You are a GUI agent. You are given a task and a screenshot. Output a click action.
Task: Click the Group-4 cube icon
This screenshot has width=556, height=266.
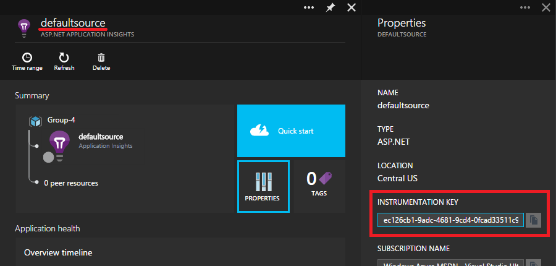pos(35,121)
